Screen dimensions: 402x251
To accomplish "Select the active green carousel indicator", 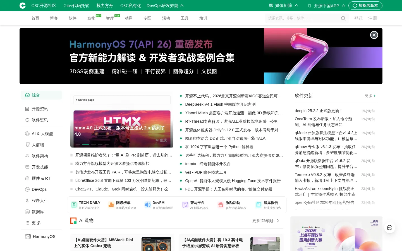I will click(x=86, y=144).
